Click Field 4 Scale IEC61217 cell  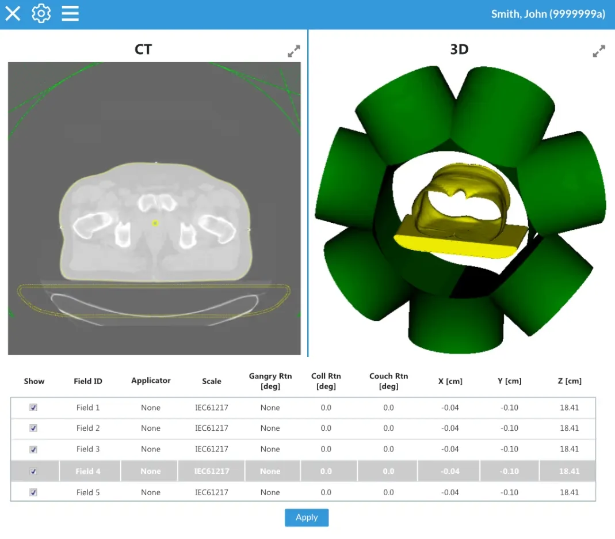coord(211,471)
